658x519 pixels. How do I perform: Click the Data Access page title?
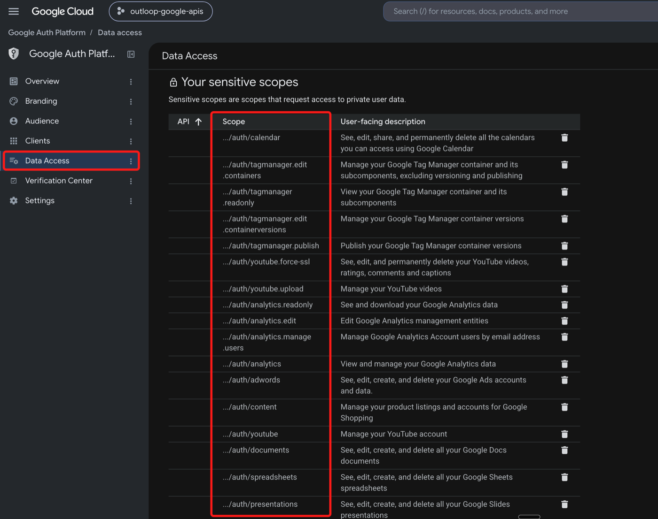tap(189, 56)
